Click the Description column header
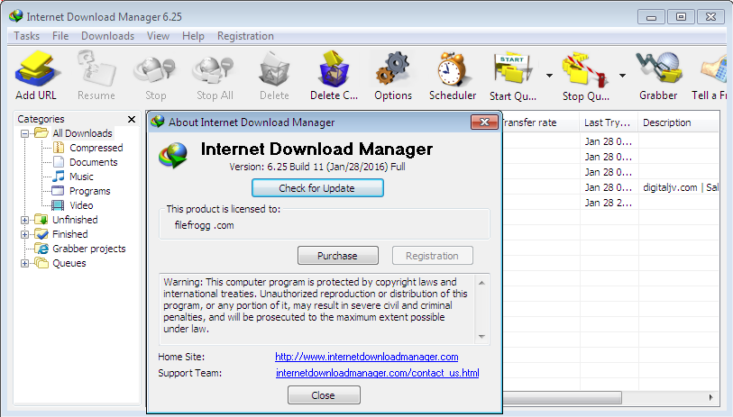This screenshot has height=417, width=733. click(678, 122)
